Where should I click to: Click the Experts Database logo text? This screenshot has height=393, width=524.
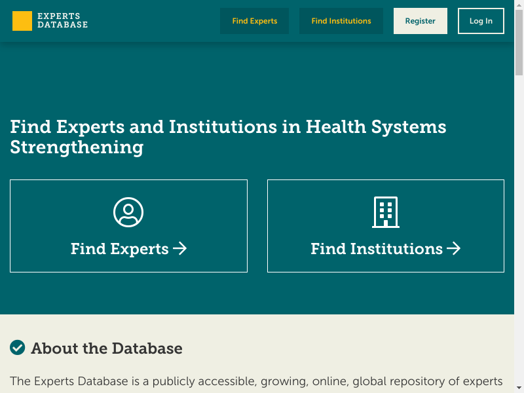pyautogui.click(x=62, y=21)
